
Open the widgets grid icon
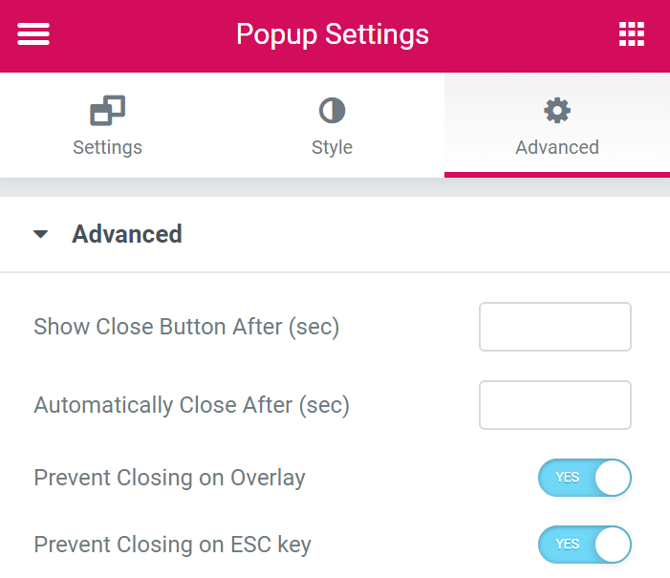point(632,33)
